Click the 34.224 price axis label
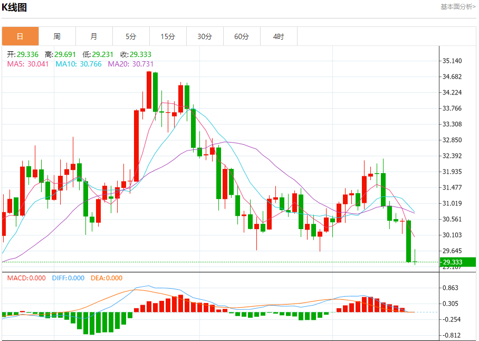 452,92
